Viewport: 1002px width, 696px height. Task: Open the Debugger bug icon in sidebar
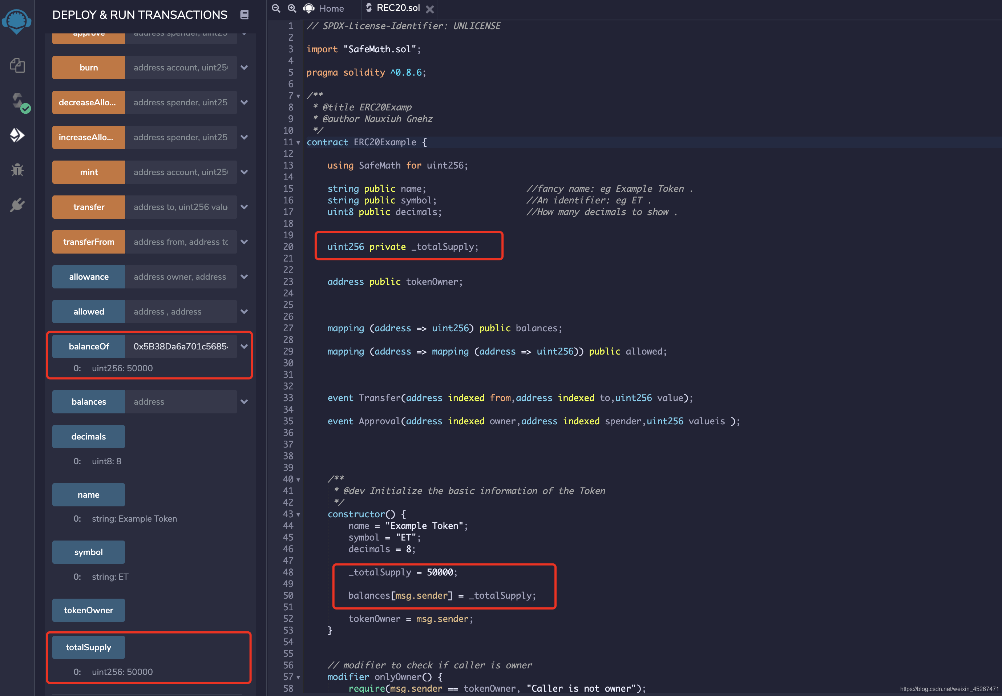17,170
